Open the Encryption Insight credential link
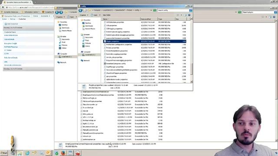The width and height of the screenshot is (278, 156). pos(10,43)
